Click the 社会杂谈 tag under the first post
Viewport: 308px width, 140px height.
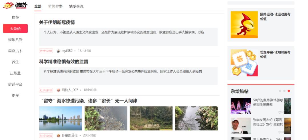[x=46, y=51]
